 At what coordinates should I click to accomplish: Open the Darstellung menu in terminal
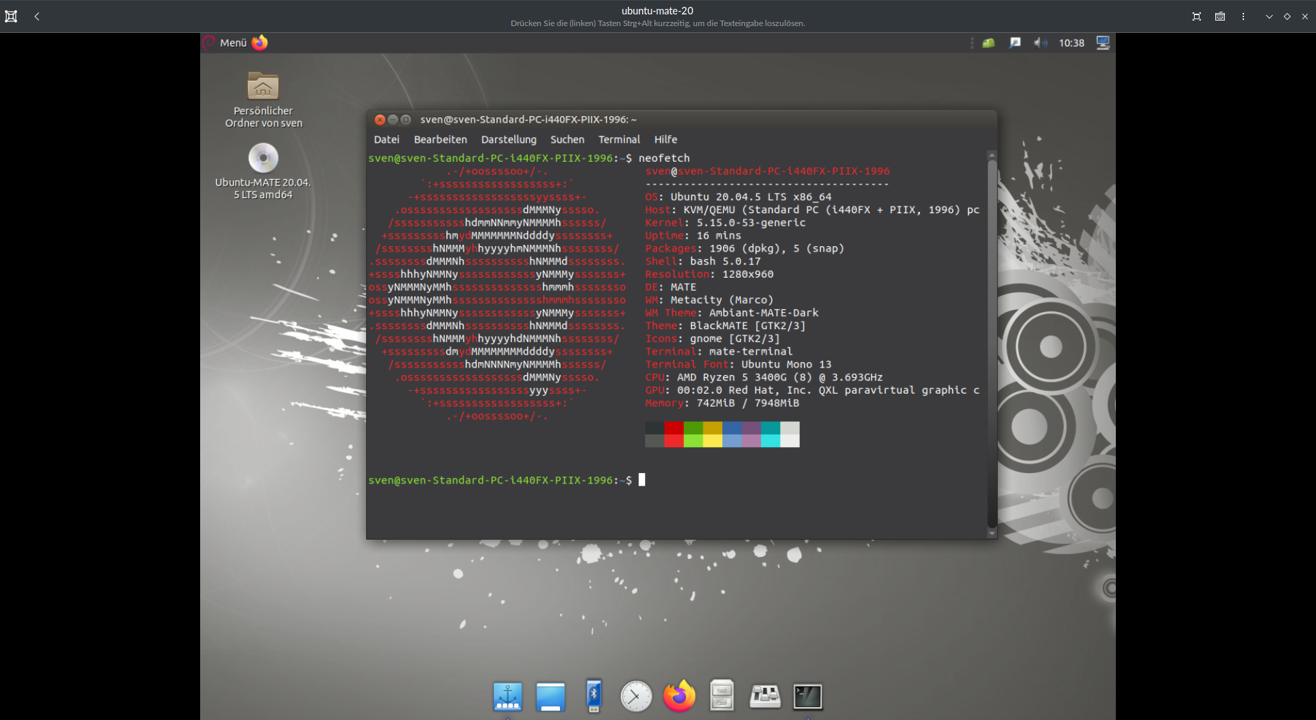(x=509, y=139)
